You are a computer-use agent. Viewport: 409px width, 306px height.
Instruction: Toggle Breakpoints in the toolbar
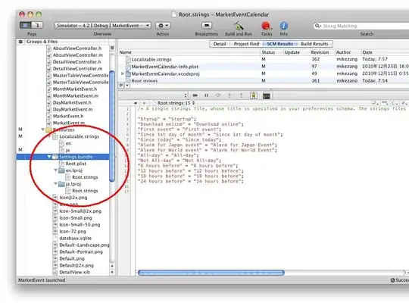(x=207, y=25)
